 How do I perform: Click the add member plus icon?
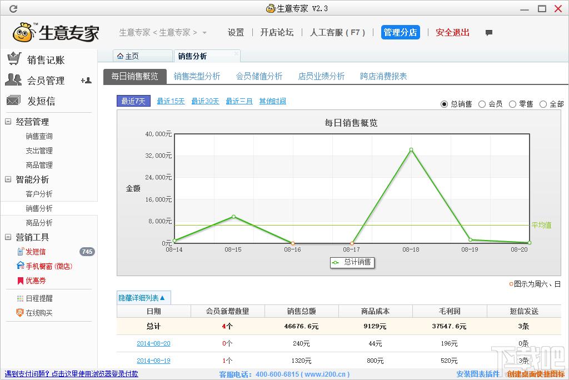coord(86,80)
